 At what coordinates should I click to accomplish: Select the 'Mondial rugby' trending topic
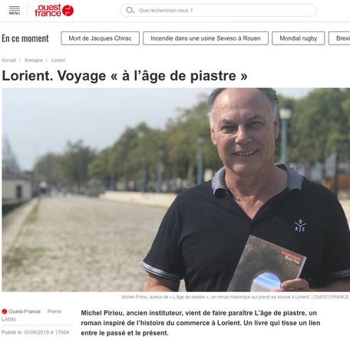pos(299,38)
